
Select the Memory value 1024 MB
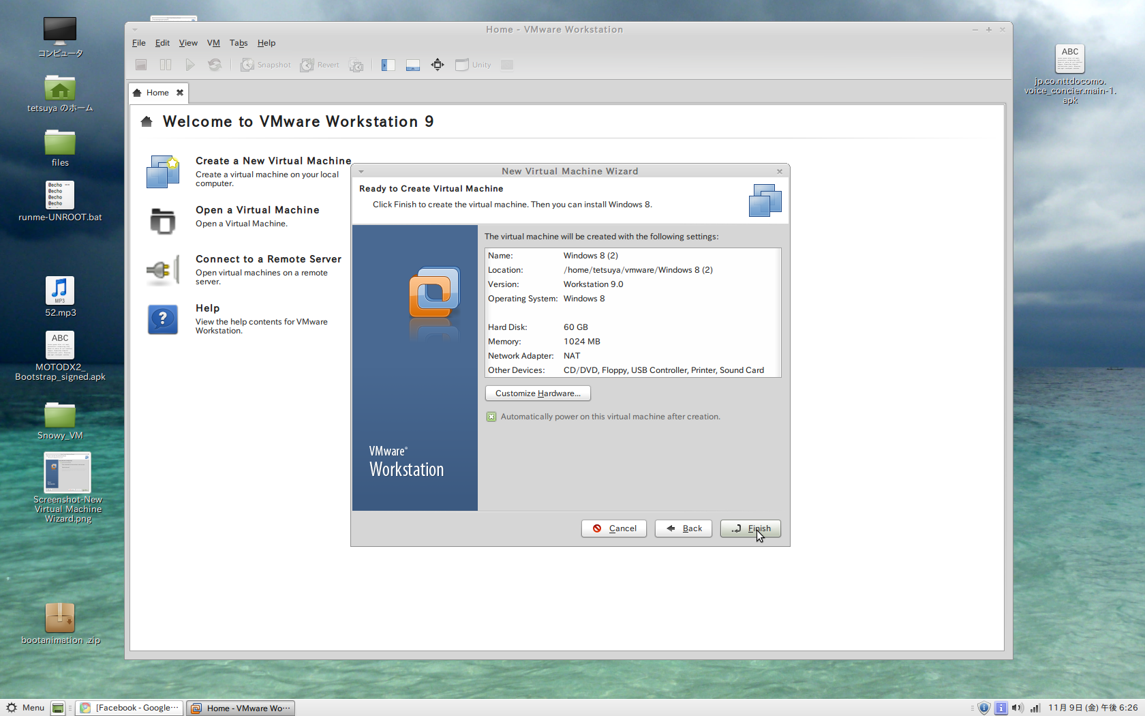[x=582, y=342]
